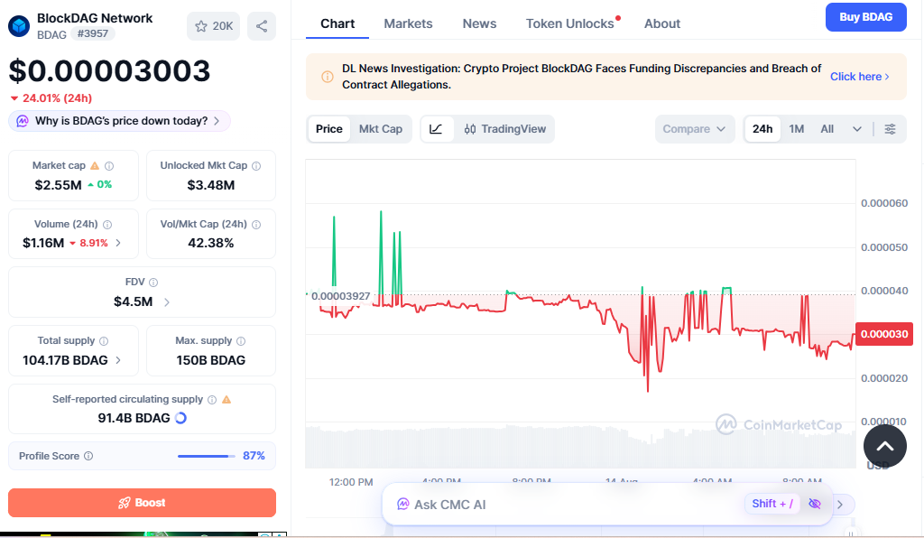Open the Market cap info icon
Screen dimensions: 924x538
point(109,165)
